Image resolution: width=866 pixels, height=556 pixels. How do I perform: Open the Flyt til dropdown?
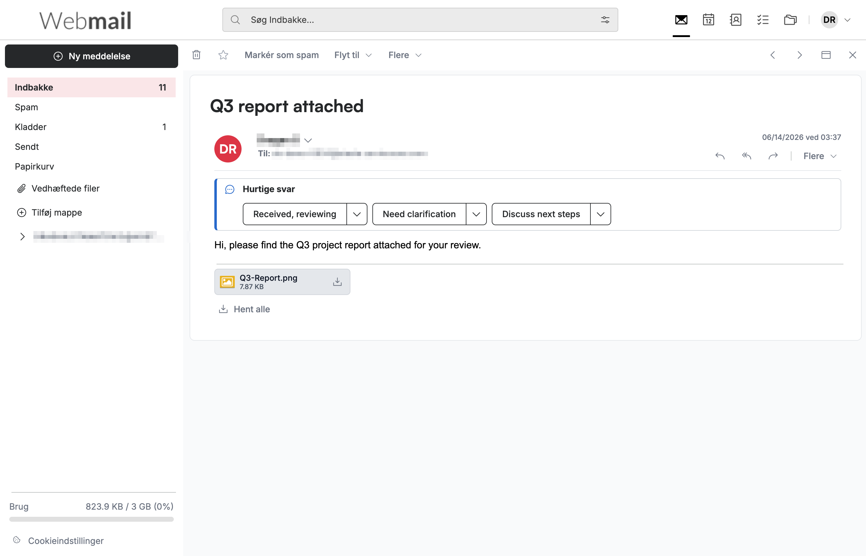pyautogui.click(x=353, y=55)
